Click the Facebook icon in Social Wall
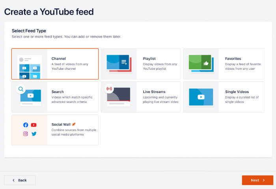Screen dimensions: 276x189 point(26,125)
